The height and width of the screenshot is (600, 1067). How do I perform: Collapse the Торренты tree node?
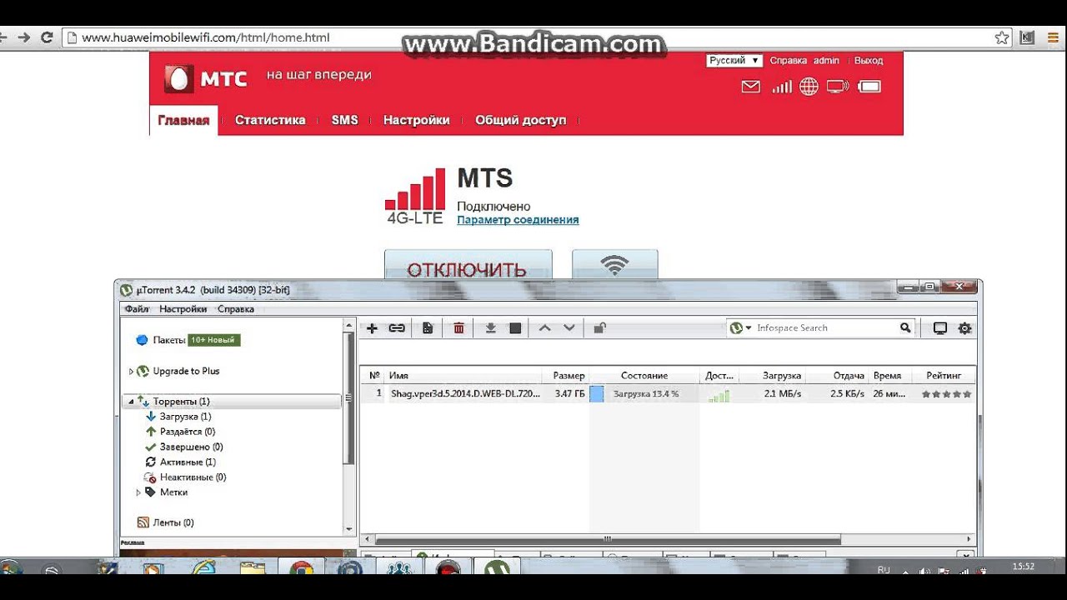[x=131, y=402]
